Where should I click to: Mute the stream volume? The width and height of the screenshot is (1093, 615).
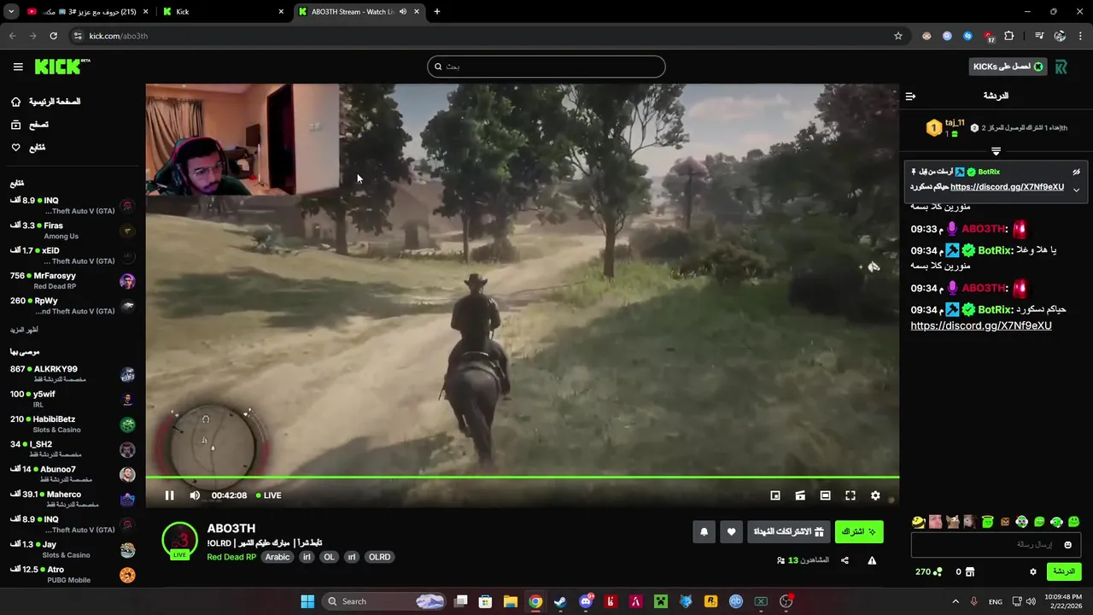click(x=195, y=495)
